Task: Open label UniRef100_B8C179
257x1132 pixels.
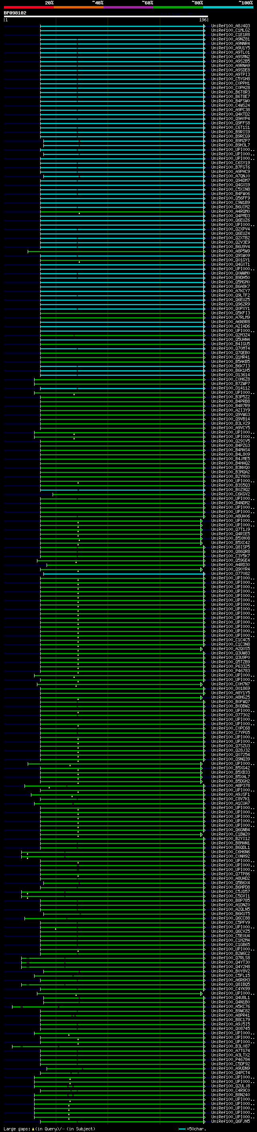Action: 230,1020
